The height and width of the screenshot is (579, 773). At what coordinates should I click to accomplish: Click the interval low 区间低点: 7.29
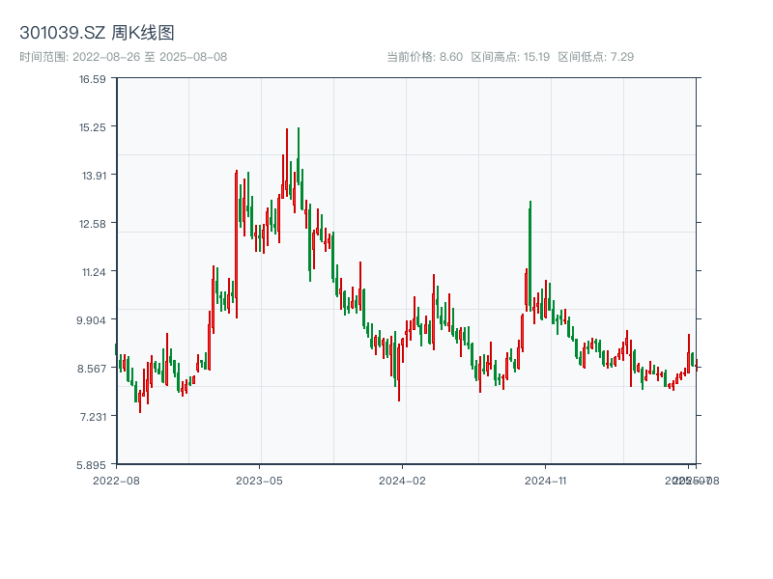[596, 57]
